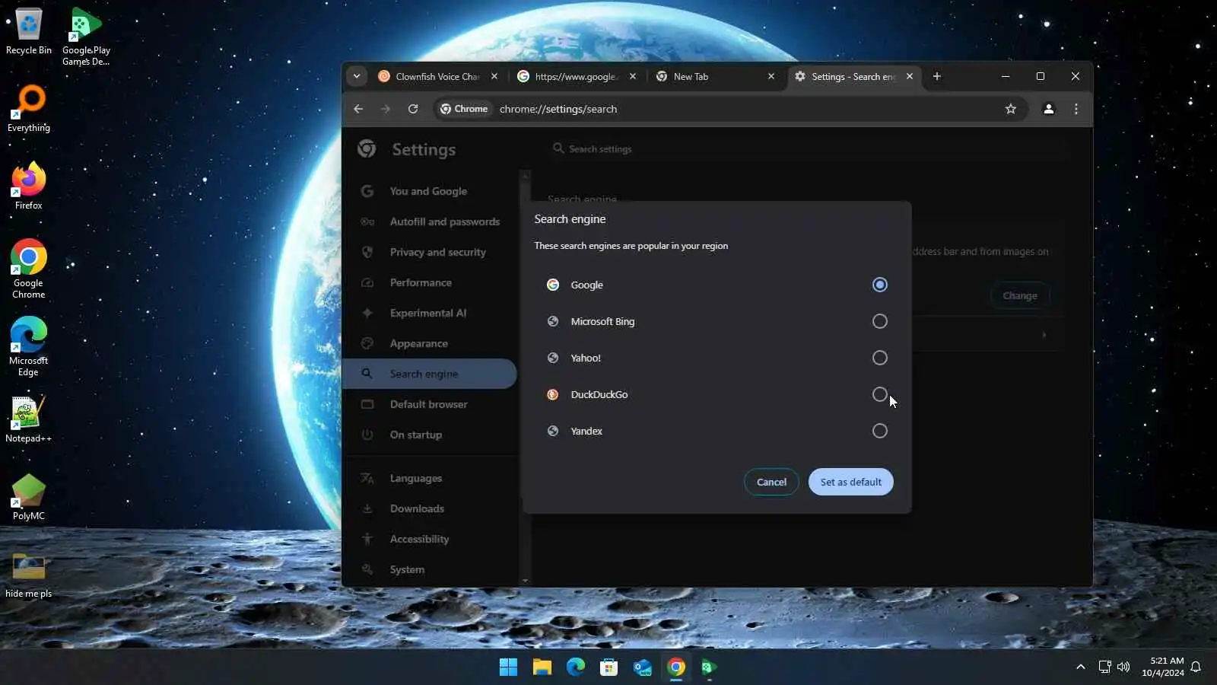Open Google Play Games taskbar icon
1217x685 pixels.
709,667
